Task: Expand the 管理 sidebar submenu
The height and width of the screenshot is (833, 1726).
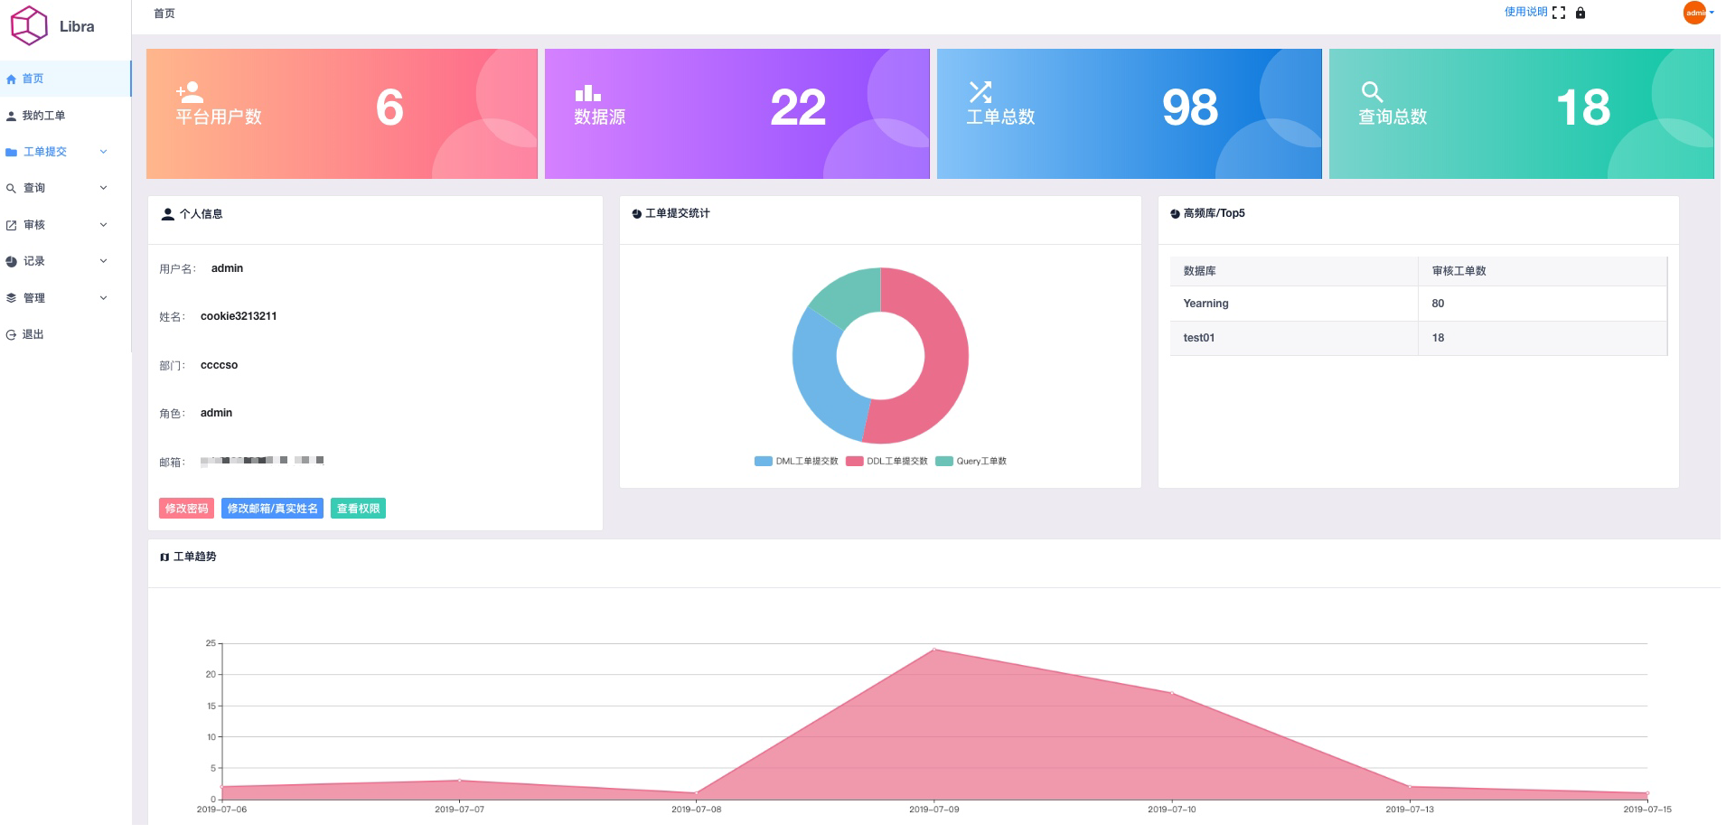Action: pos(56,298)
